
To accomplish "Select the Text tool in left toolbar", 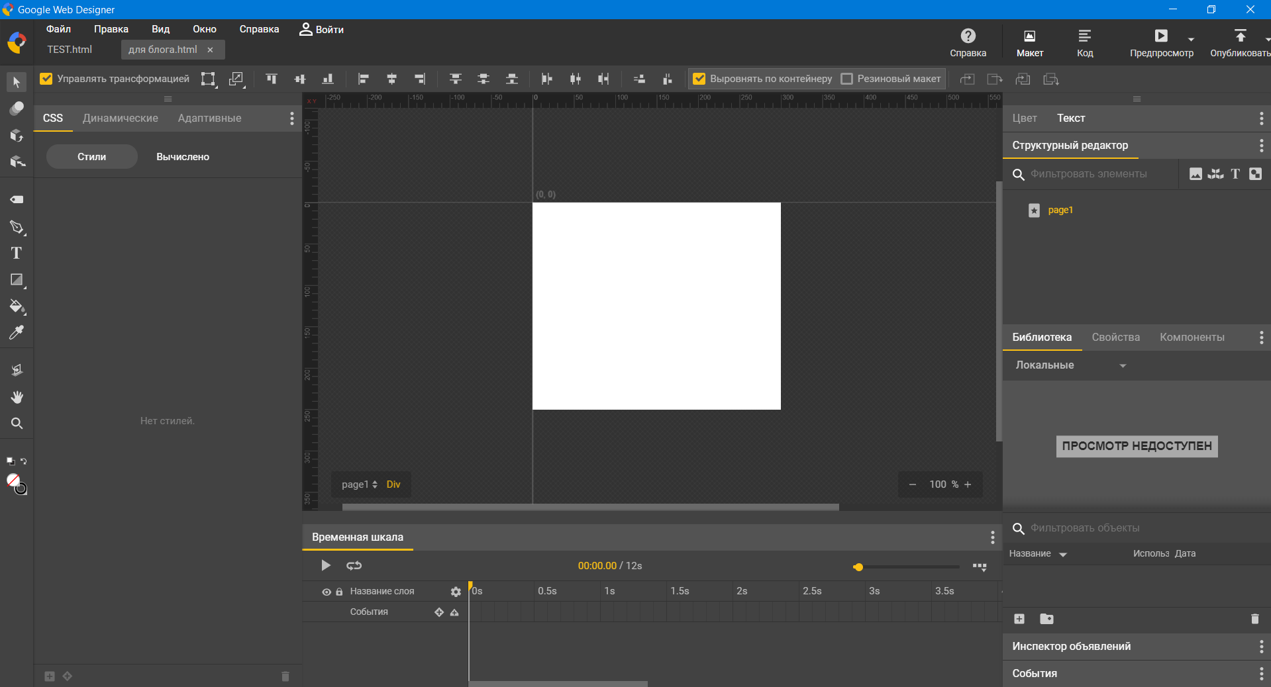I will (x=17, y=253).
